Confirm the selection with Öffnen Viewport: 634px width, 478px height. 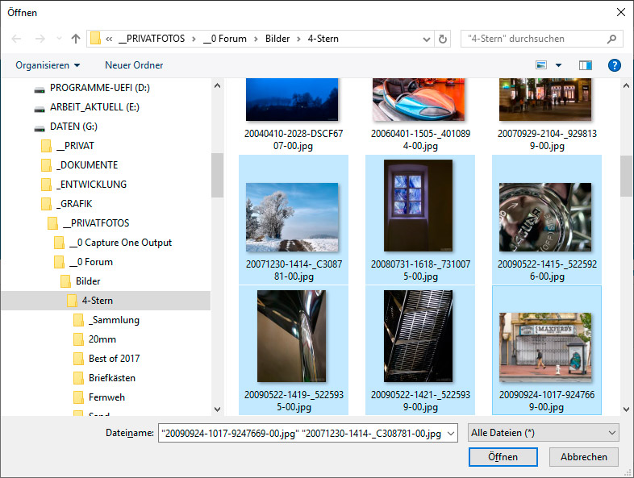[x=503, y=457]
